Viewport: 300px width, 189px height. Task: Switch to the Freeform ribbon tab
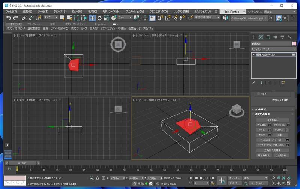pos(34,24)
